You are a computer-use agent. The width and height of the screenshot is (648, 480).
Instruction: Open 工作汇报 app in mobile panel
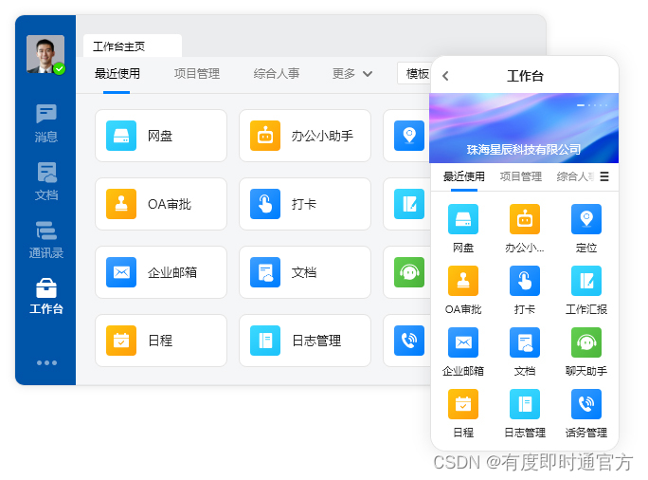pyautogui.click(x=586, y=290)
